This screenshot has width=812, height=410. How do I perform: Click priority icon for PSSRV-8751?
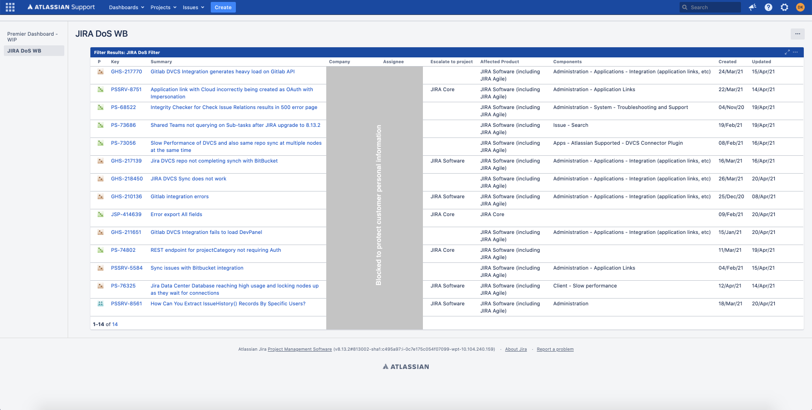(x=101, y=90)
